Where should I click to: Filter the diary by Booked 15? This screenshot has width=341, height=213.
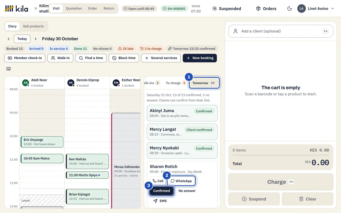pos(15,49)
